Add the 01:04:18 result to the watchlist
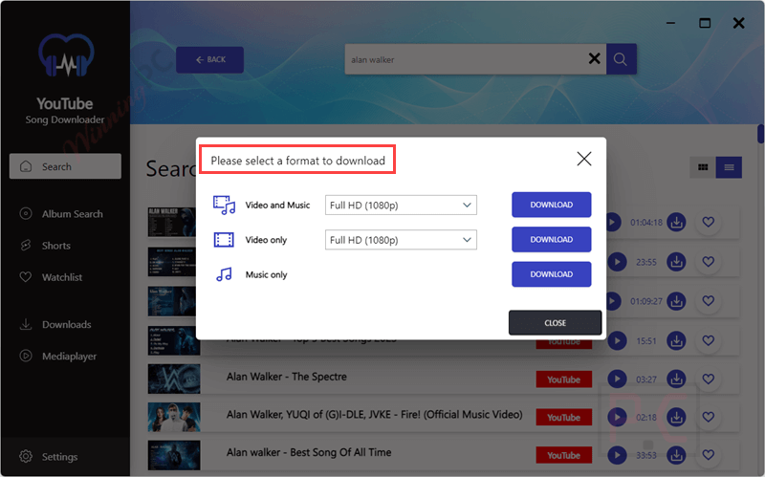Screen dimensions: 765x477 pos(708,222)
